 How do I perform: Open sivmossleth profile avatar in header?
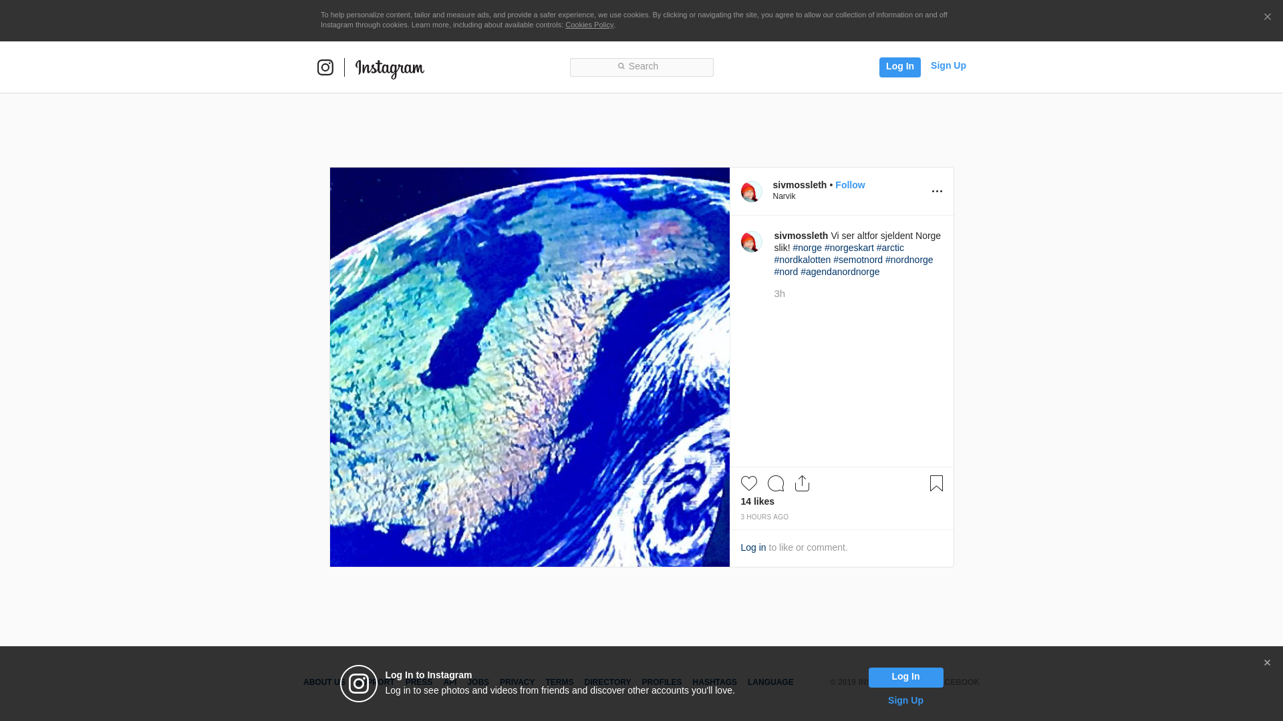(751, 192)
